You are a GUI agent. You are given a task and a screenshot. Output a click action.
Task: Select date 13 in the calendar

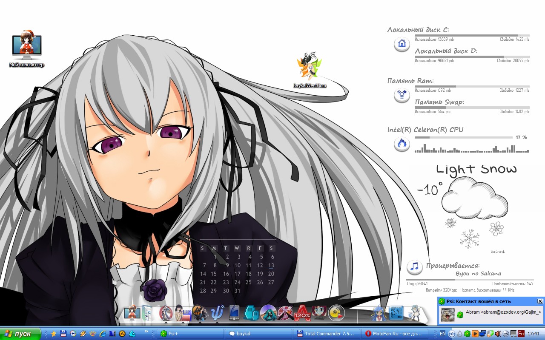(x=271, y=265)
